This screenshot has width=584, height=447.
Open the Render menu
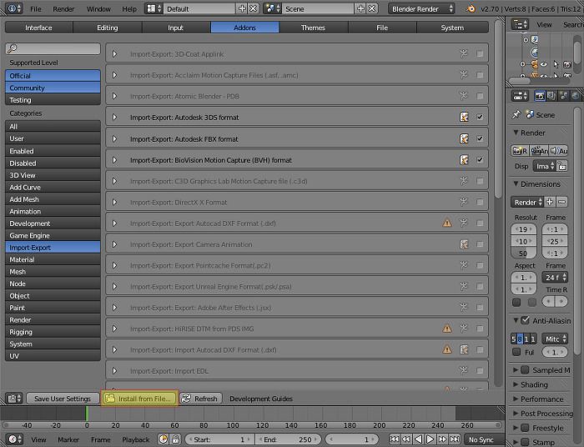(63, 8)
